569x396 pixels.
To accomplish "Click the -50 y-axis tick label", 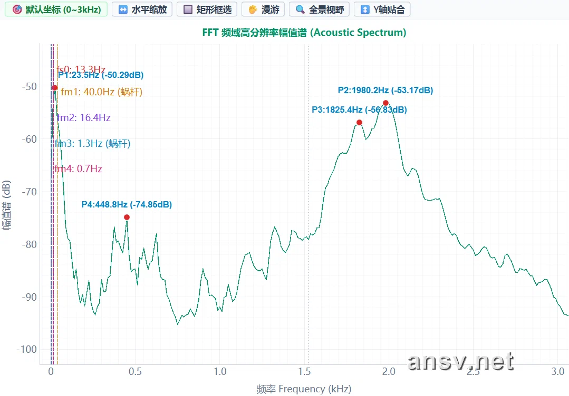I will (x=30, y=86).
